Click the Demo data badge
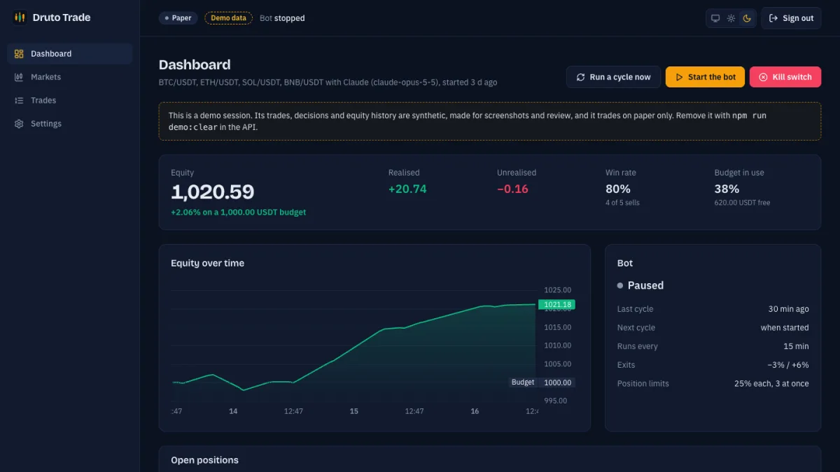The height and width of the screenshot is (472, 840). (229, 18)
